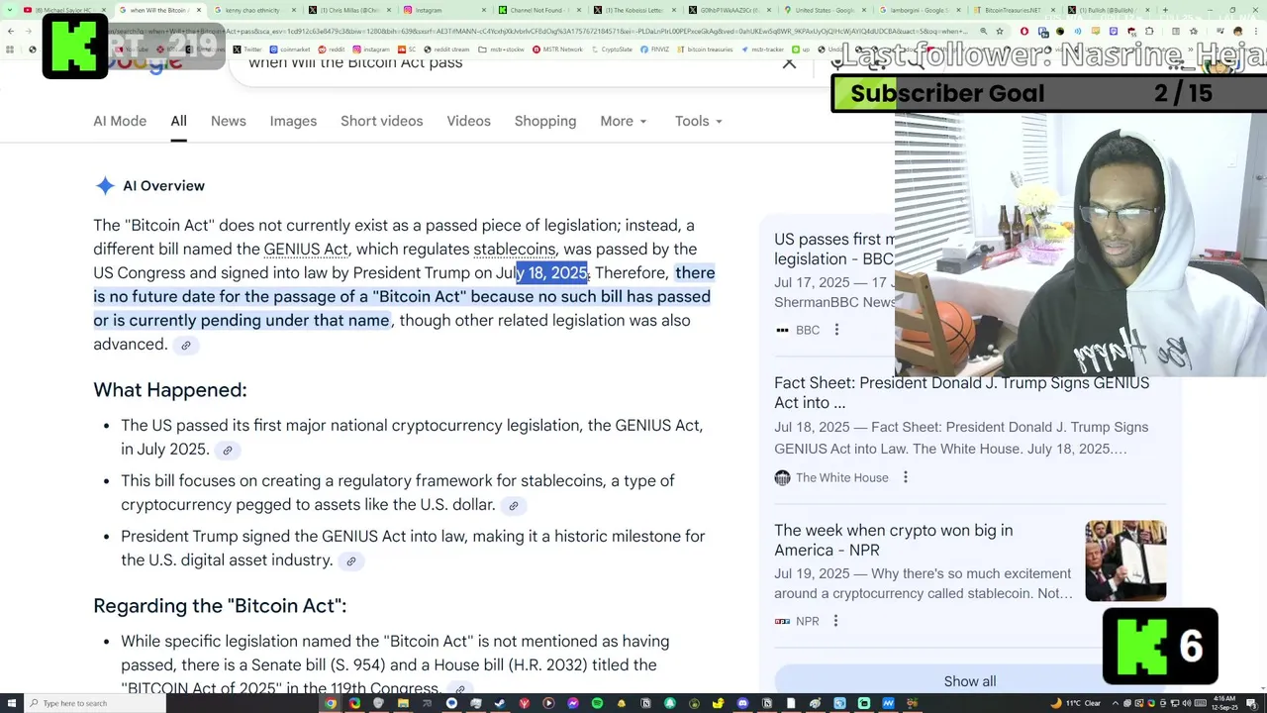Open more options for The White House source
The width and height of the screenshot is (1267, 713).
pos(905,477)
